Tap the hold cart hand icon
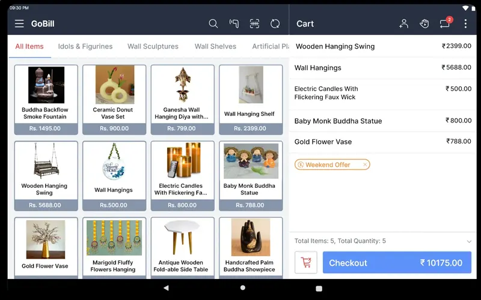Viewport: 481px width, 300px height. [x=424, y=23]
